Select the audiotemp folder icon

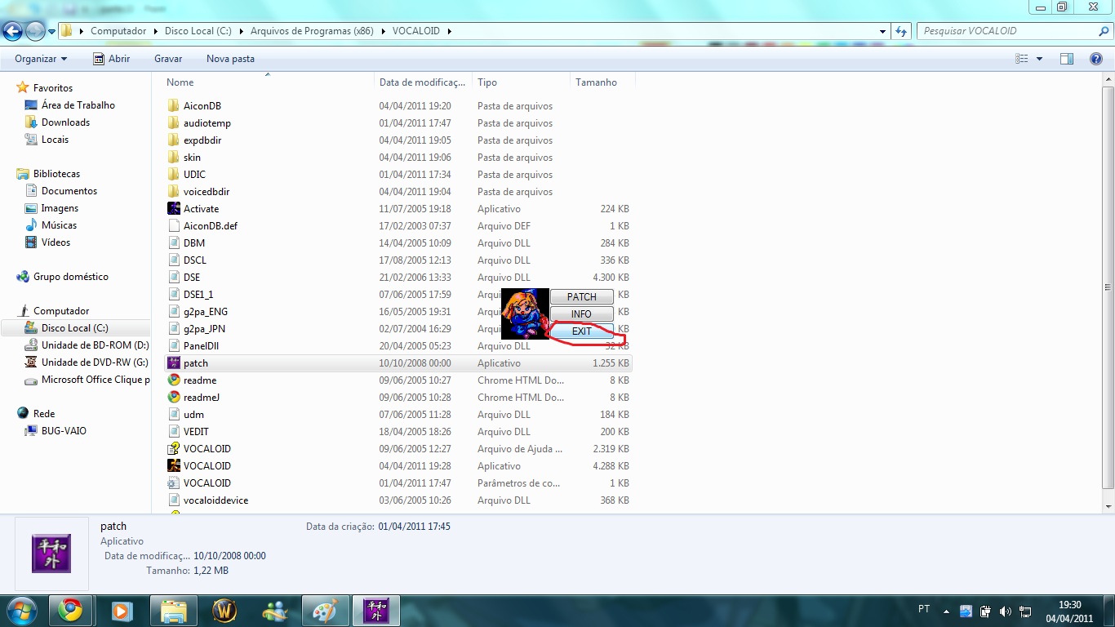pos(173,123)
